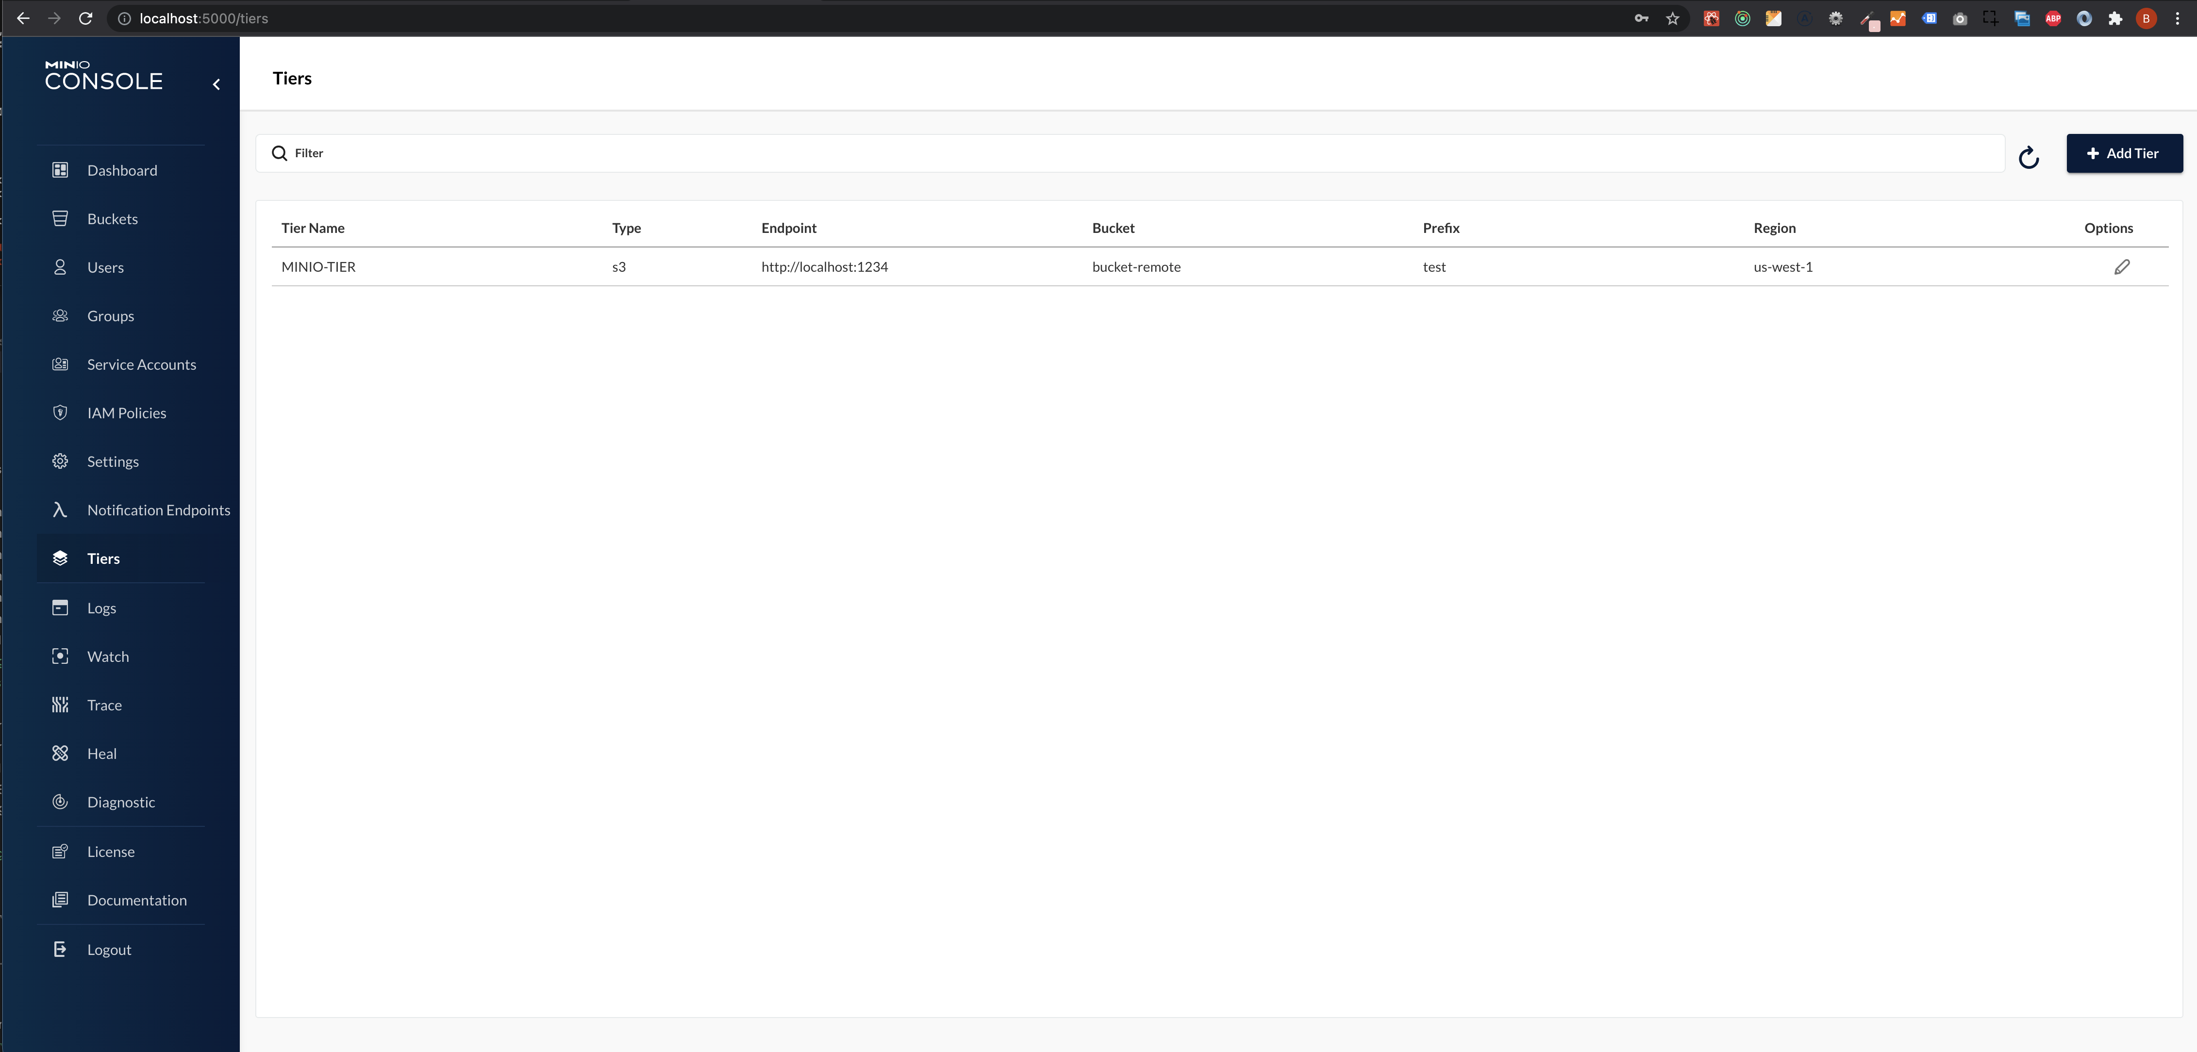Click the edit pencil icon for MINIO-TIER
This screenshot has height=1052, width=2197.
point(2121,267)
